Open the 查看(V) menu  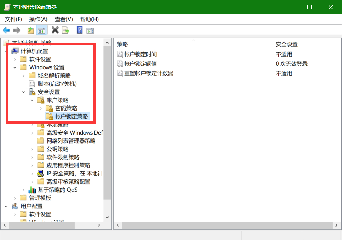(64, 19)
